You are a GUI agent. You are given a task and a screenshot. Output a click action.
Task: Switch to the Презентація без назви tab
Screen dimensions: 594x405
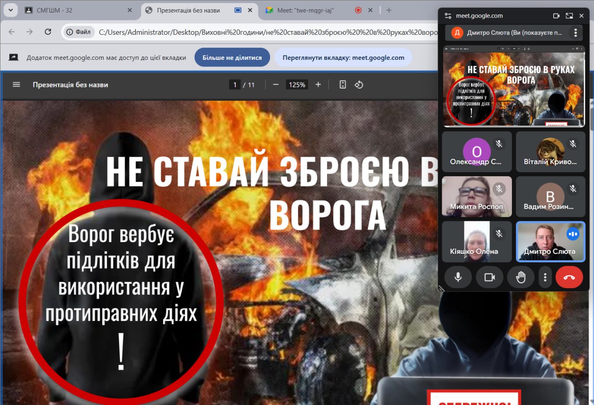pyautogui.click(x=199, y=10)
